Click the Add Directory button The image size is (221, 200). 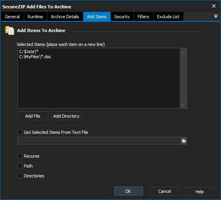[x=67, y=116]
